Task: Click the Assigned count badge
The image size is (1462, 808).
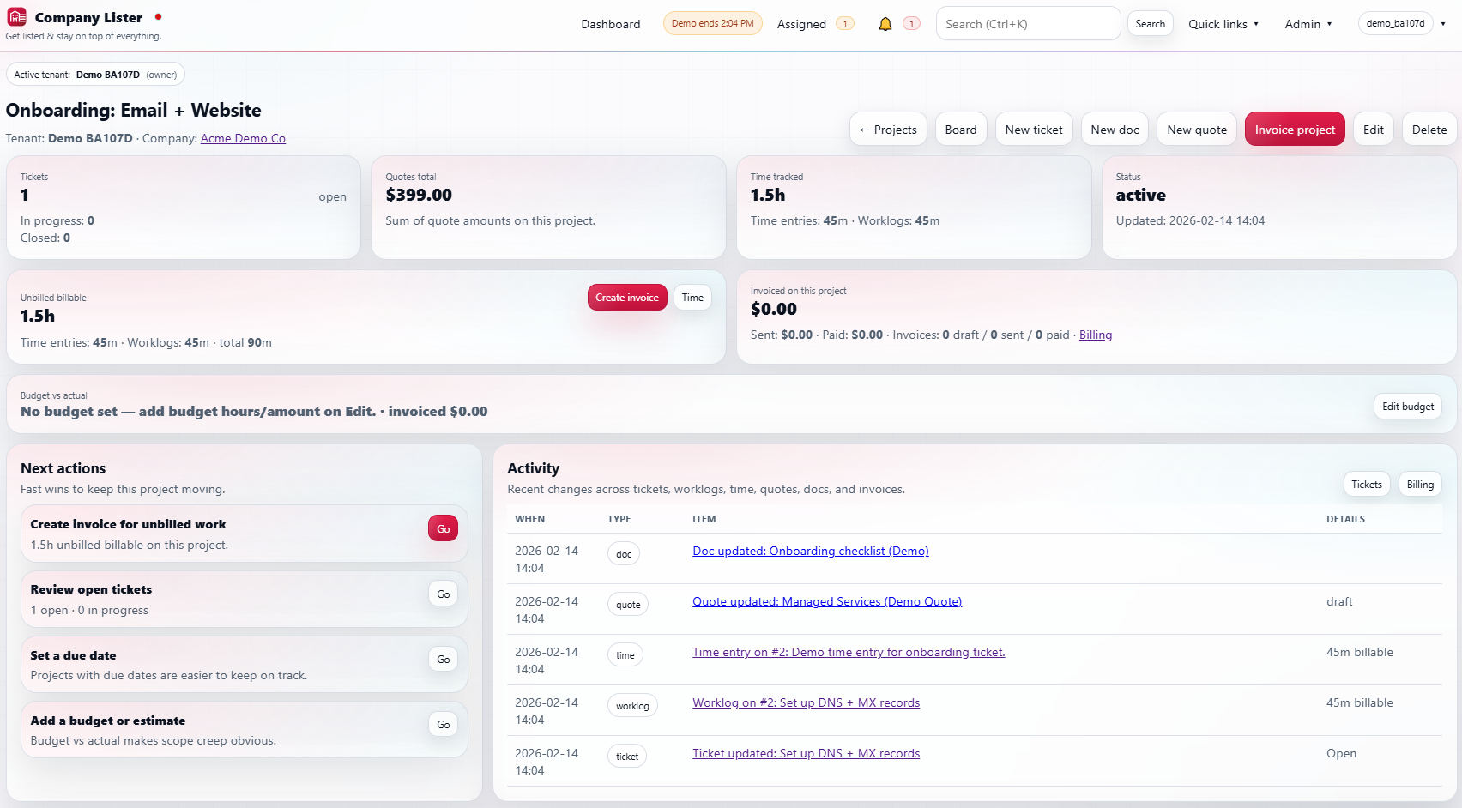Action: (x=844, y=23)
